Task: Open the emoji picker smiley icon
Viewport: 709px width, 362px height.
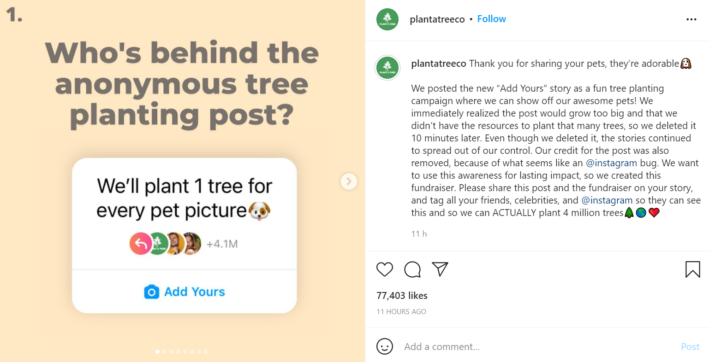Action: click(385, 346)
